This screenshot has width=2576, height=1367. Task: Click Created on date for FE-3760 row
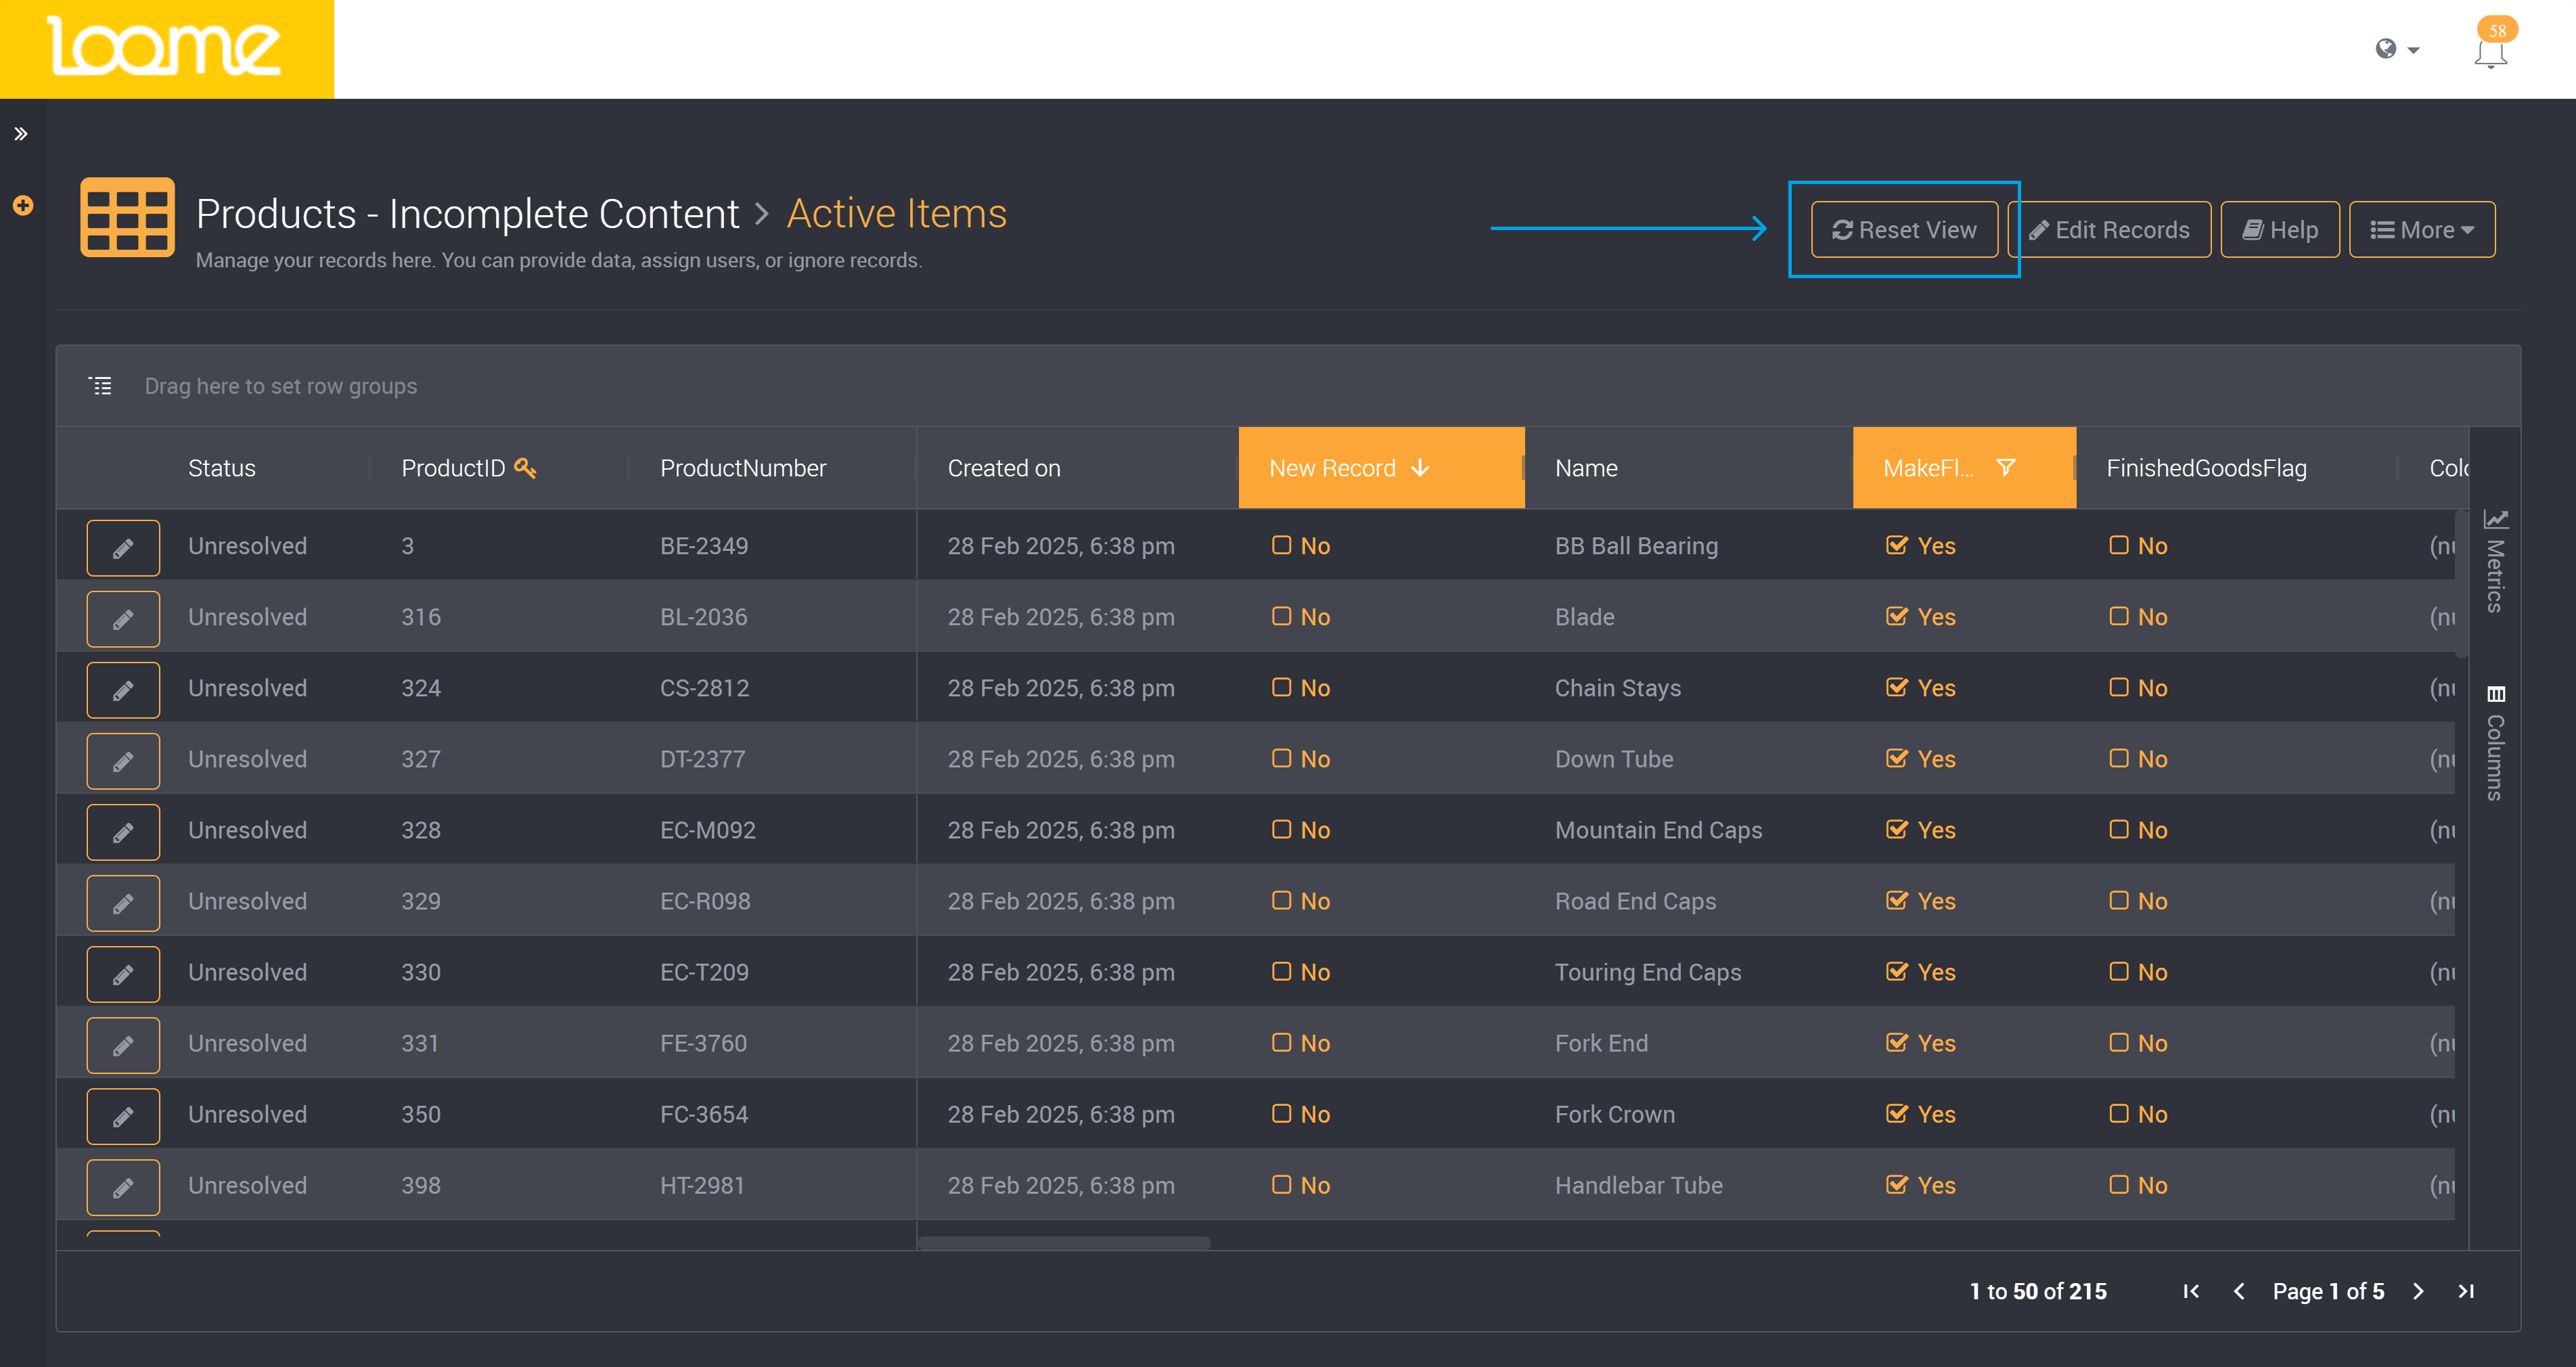1061,1043
